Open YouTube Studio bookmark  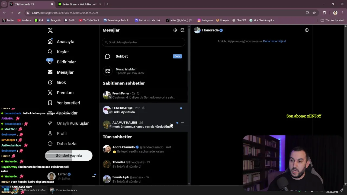pyautogui.click(x=89, y=20)
